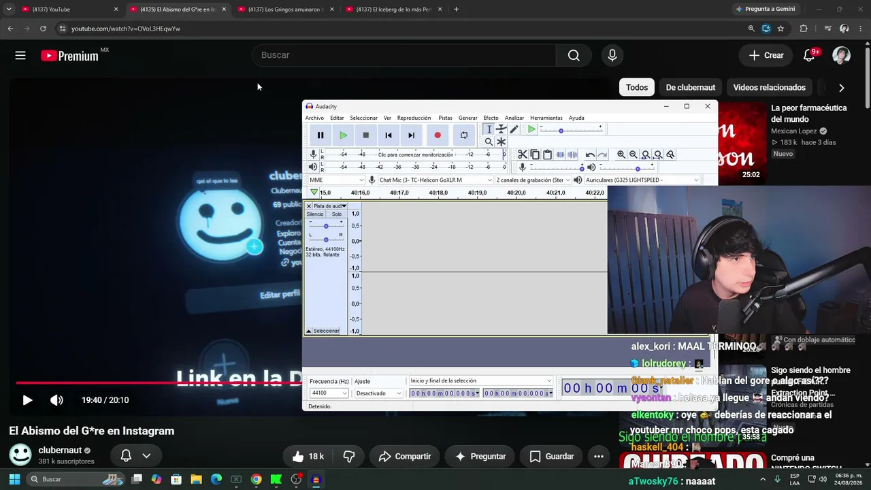Click the Play-at-speed green button
Screen dimensions: 871x490
tap(531, 129)
